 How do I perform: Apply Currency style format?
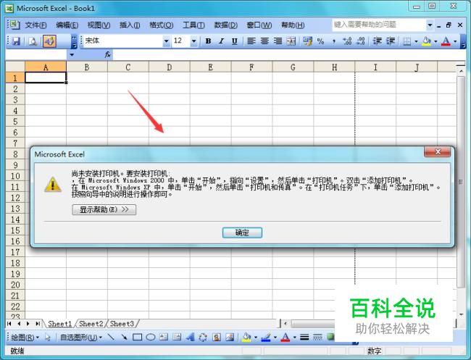pos(307,41)
